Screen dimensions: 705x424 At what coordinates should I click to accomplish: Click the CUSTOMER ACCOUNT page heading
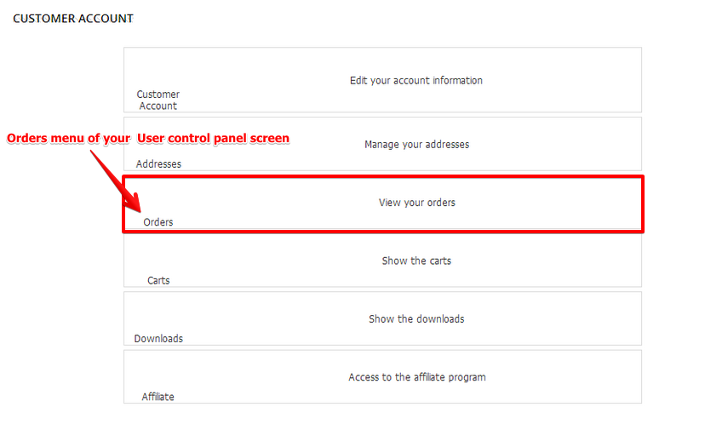(x=73, y=18)
